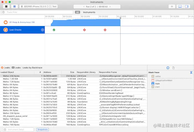Open the Instrument Detail filter options icon
194x132 pixels.
(x=5, y=130)
